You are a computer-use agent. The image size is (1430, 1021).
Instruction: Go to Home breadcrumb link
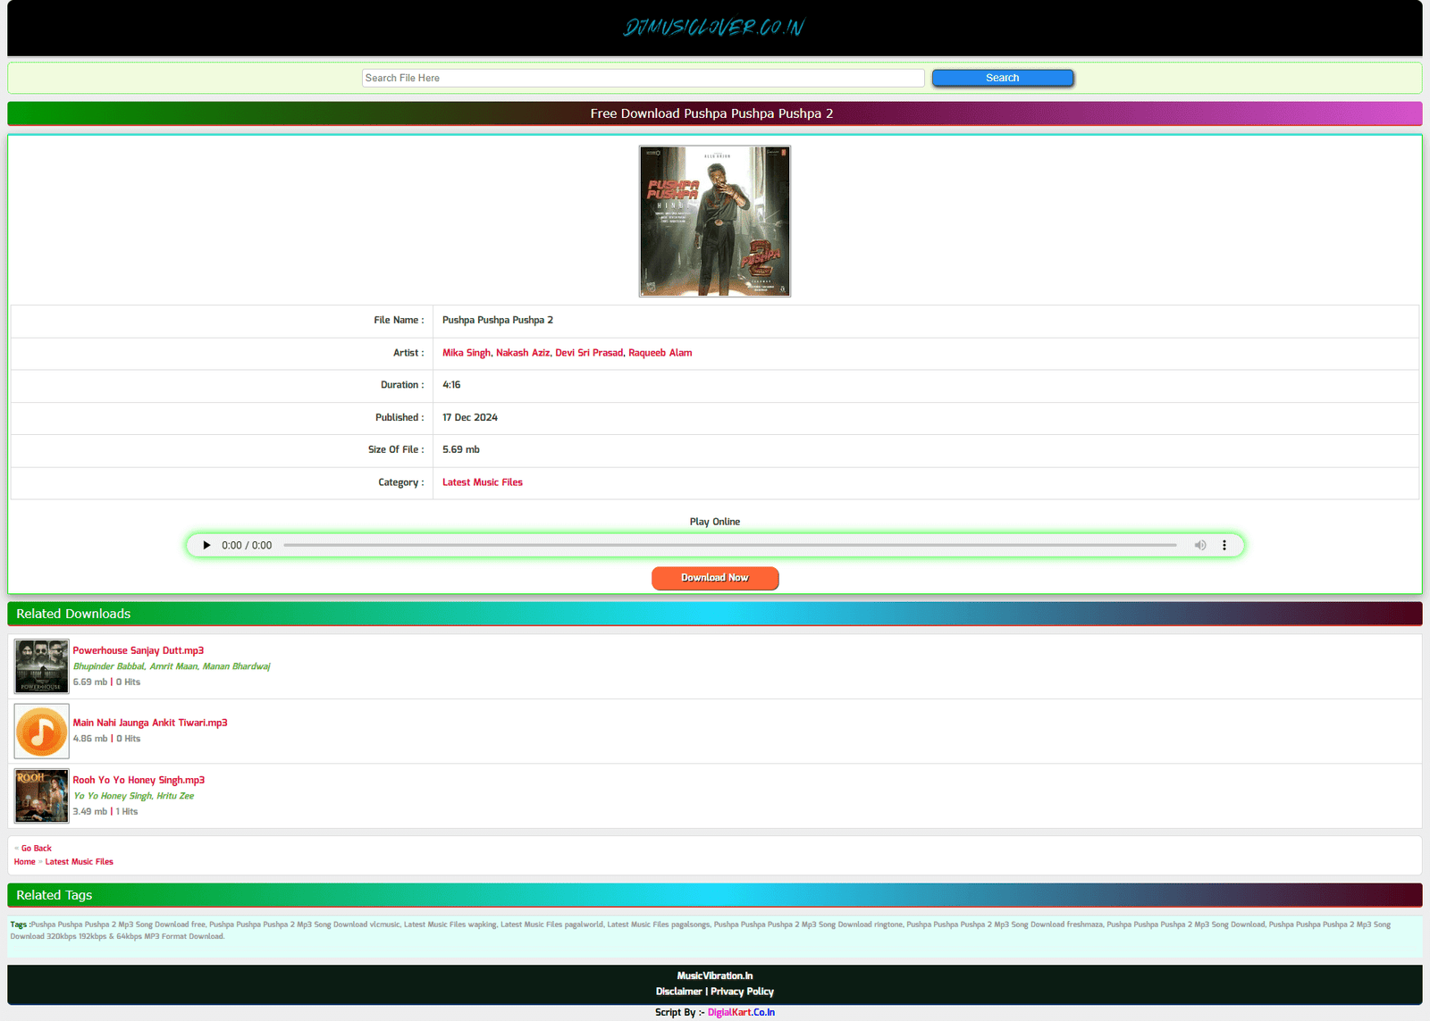pos(24,862)
